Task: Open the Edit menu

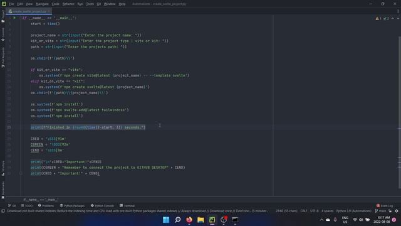Action: 19,4
